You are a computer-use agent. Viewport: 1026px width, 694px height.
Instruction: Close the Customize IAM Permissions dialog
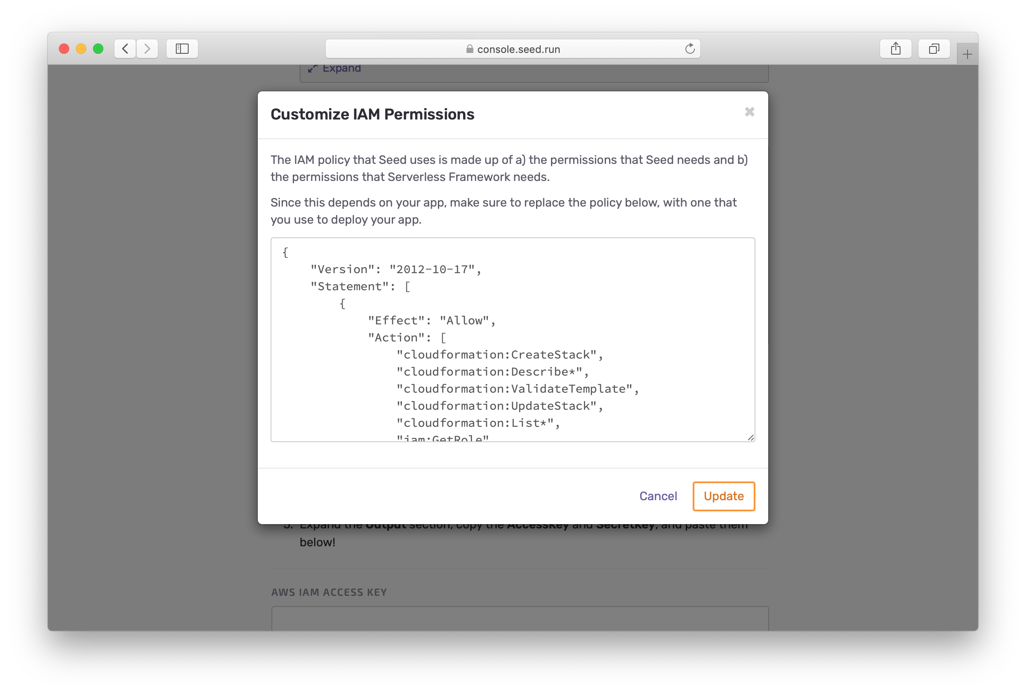click(x=749, y=112)
